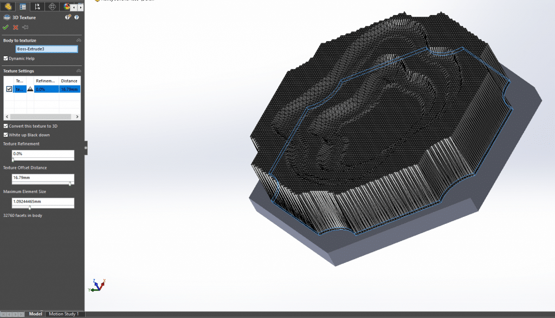This screenshot has width=555, height=318.
Task: Uncheck White up Black down
Action: pos(5,135)
